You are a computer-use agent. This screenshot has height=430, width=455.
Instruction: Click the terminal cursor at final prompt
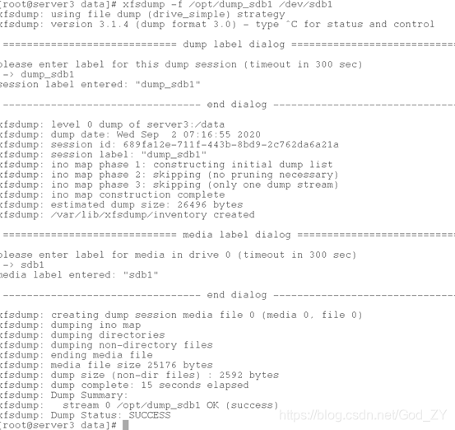[125, 425]
